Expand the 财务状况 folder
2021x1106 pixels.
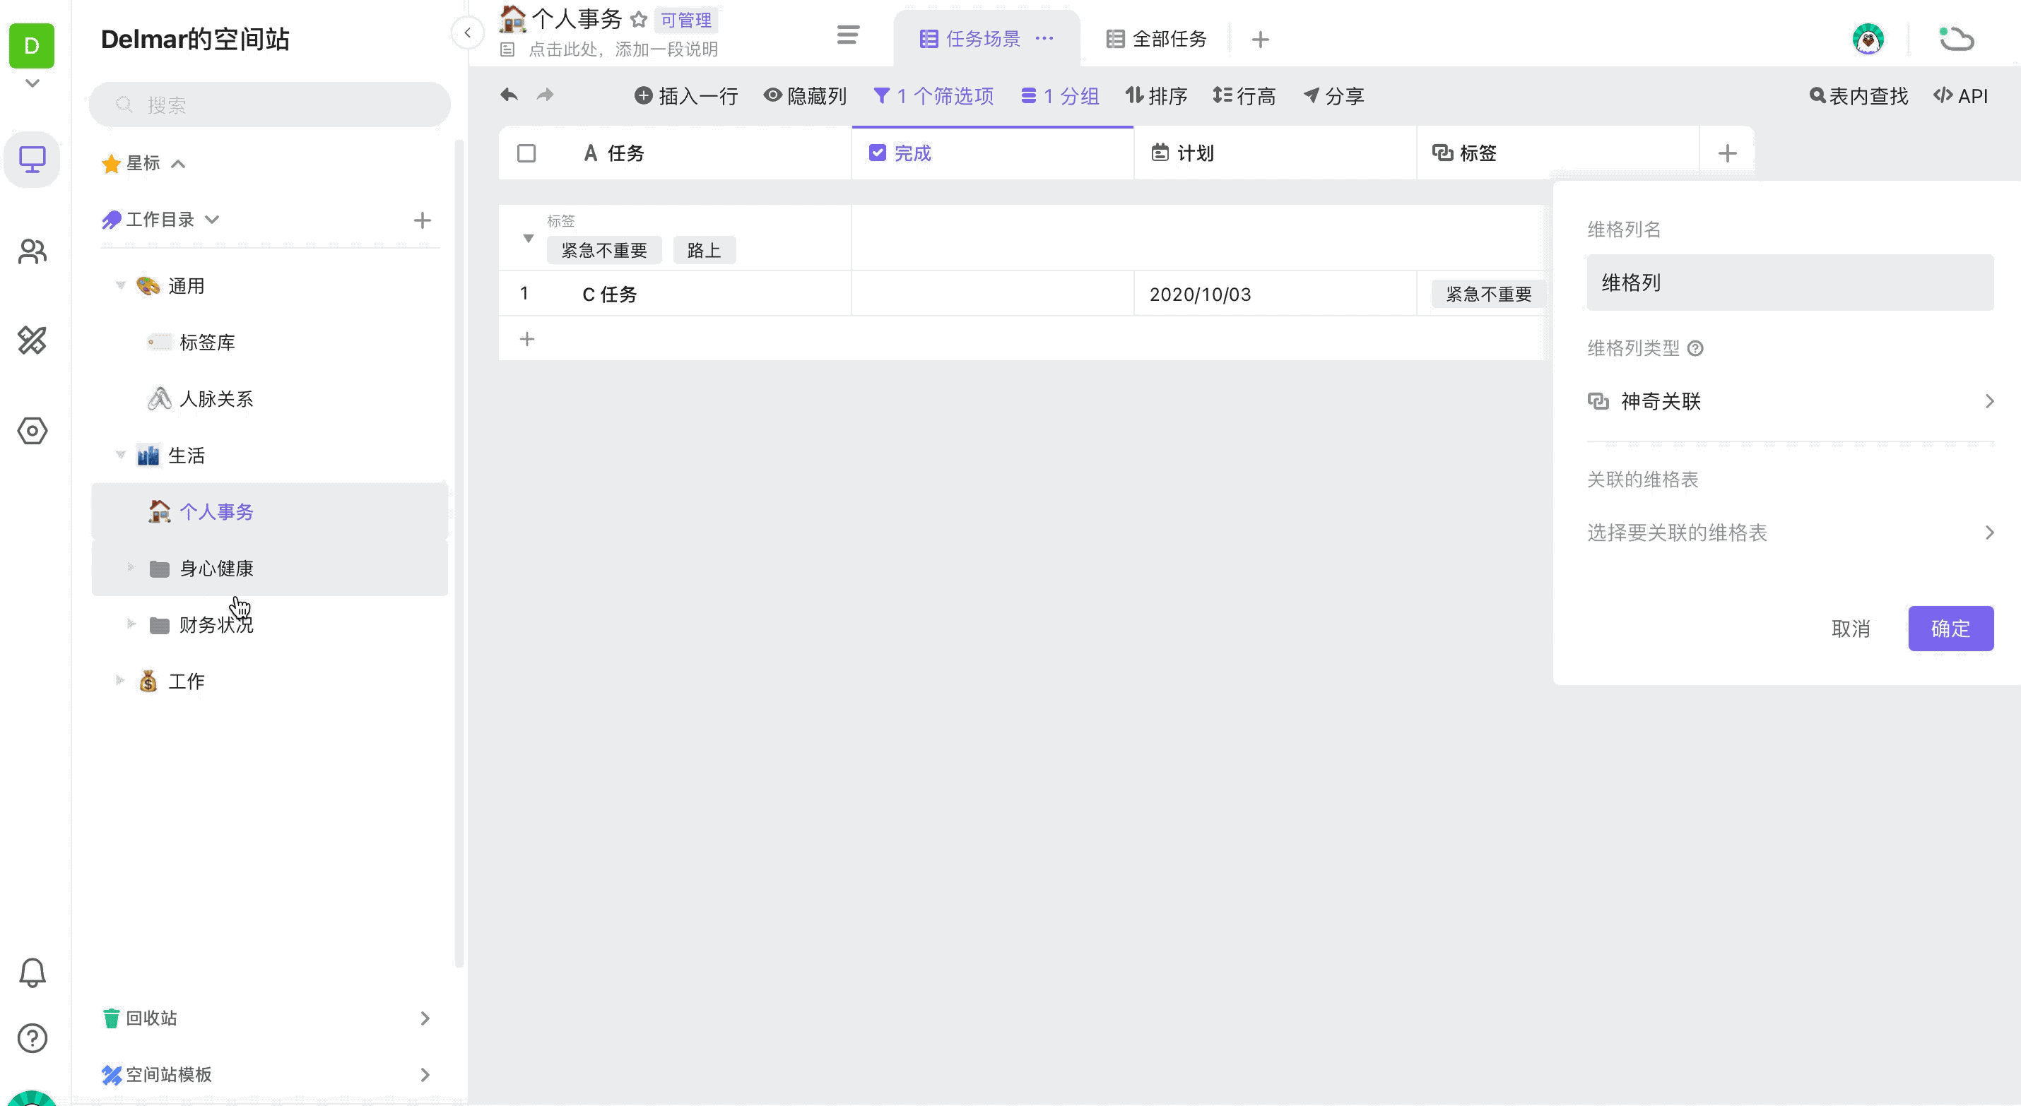[131, 624]
